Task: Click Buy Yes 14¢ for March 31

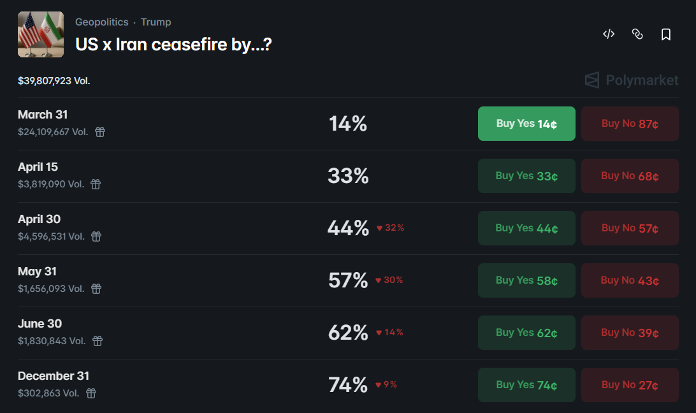Action: 526,123
